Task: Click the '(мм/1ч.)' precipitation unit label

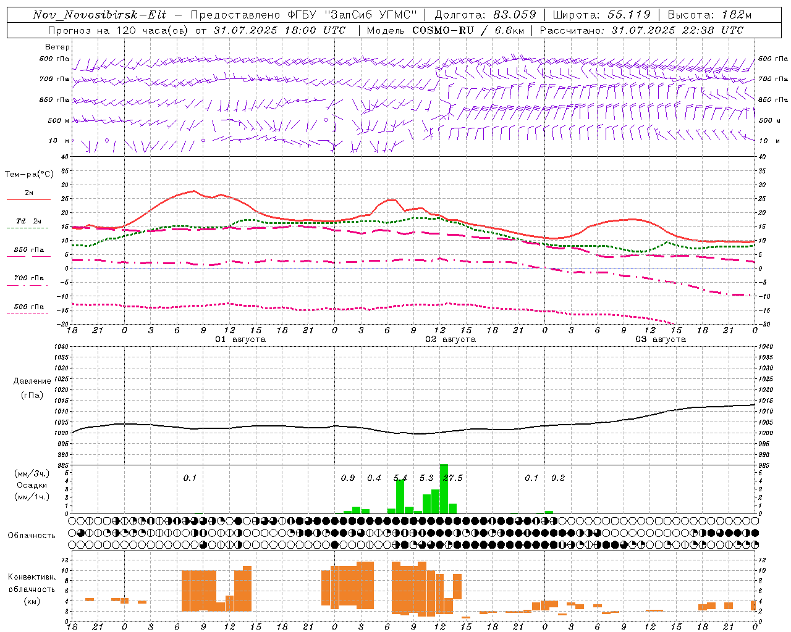Action: 32,497
